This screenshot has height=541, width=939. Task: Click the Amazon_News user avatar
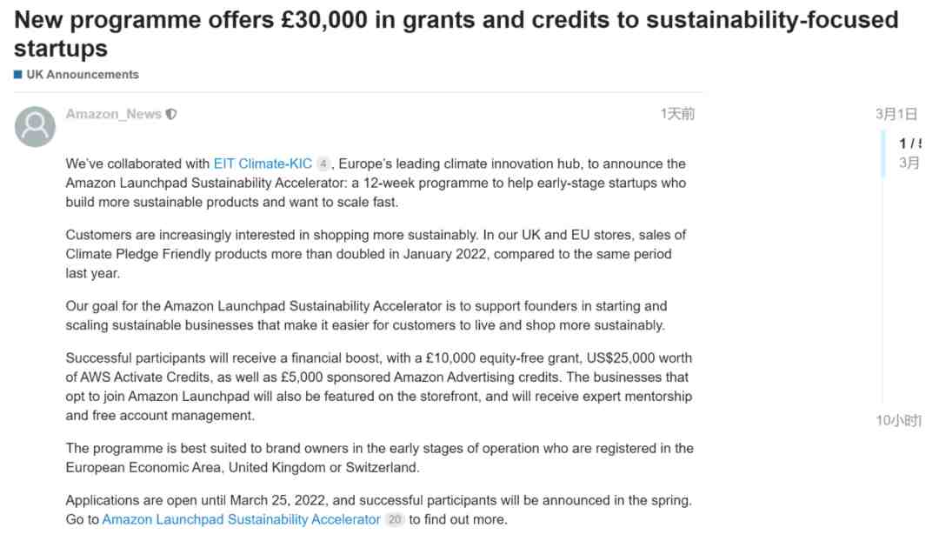(x=35, y=127)
